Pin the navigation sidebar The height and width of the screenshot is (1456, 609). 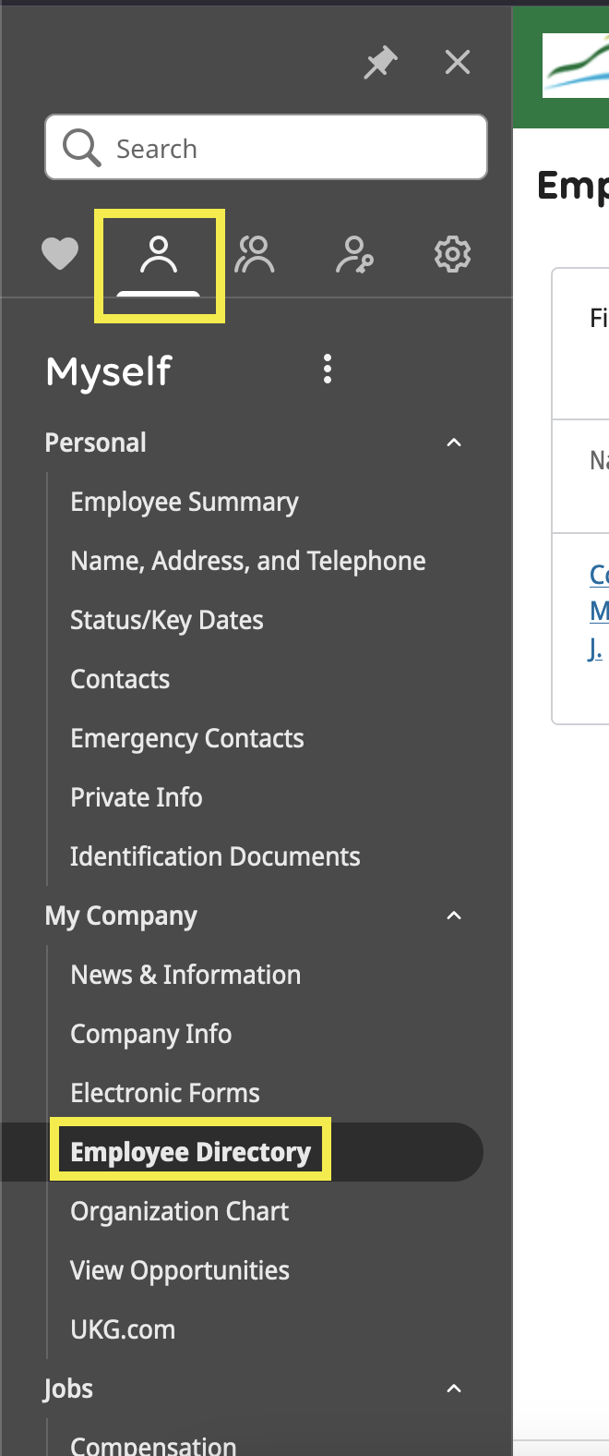380,62
